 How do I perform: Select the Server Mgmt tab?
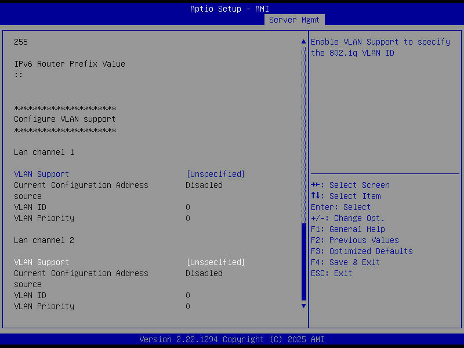pyautogui.click(x=294, y=19)
